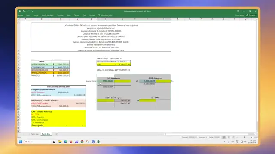Click the zoom out minus button
This screenshot has width=275, height=154.
(237, 137)
